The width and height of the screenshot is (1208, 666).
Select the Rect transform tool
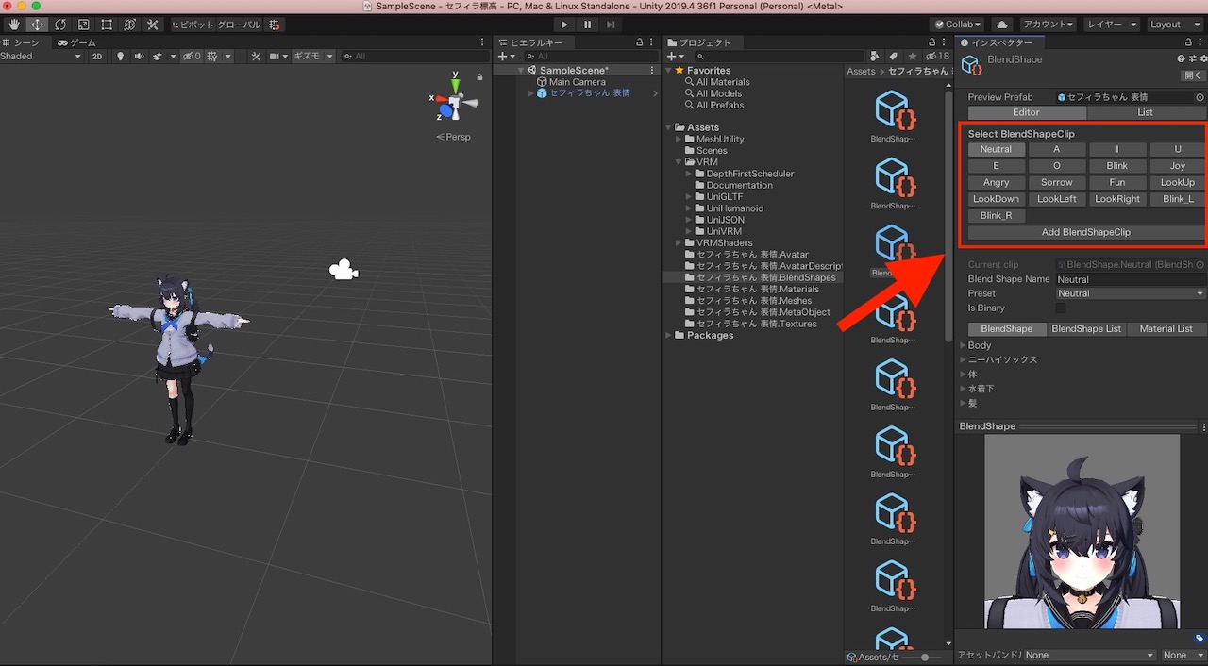(107, 25)
